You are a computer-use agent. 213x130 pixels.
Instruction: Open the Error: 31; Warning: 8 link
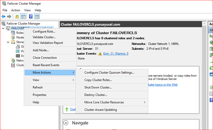tap(116, 54)
